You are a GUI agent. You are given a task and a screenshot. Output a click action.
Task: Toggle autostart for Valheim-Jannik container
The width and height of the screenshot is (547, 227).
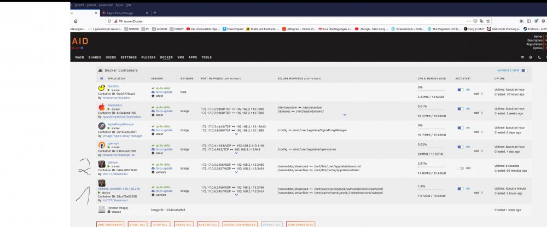click(x=461, y=189)
